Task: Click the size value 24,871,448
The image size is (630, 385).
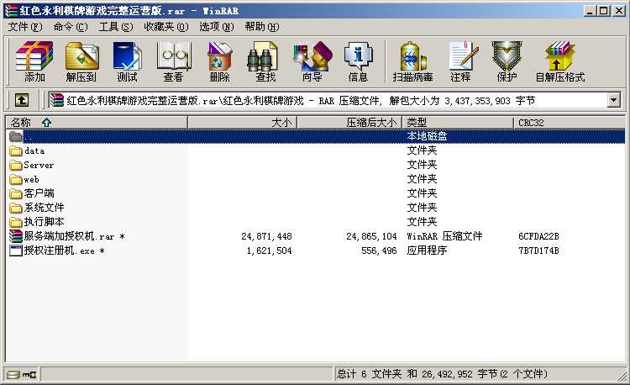Action: [x=266, y=236]
